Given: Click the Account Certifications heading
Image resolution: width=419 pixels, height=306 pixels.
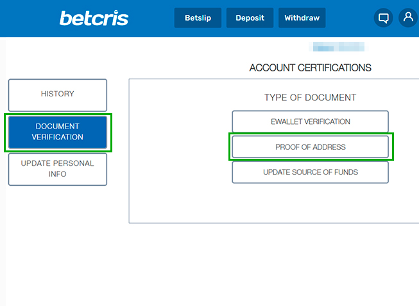Looking at the screenshot, I should point(311,67).
